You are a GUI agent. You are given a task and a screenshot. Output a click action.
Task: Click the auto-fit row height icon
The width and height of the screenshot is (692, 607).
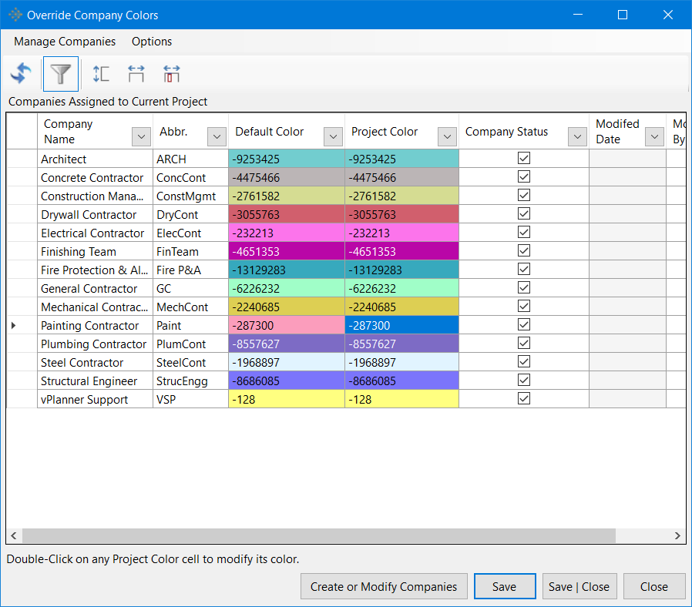point(101,74)
